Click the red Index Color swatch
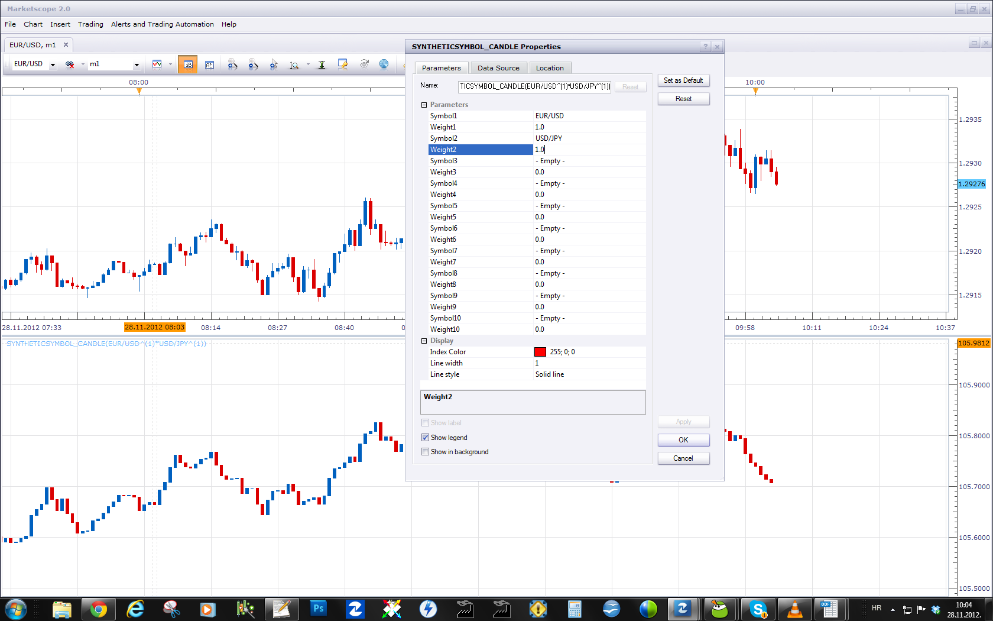 [x=540, y=352]
